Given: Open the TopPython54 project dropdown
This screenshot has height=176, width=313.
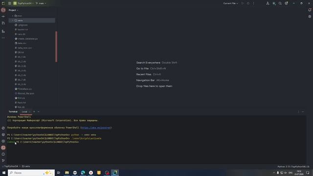Looking at the screenshot, I should [x=23, y=3].
